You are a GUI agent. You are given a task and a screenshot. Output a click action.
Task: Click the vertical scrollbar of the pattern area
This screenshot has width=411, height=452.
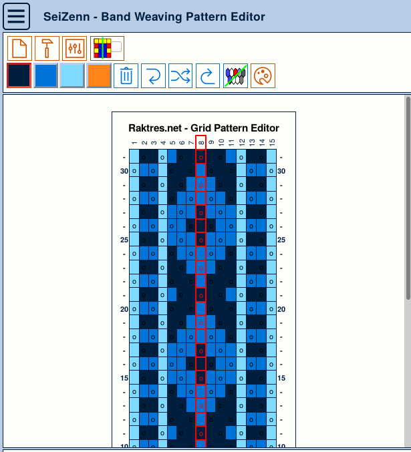[408, 198]
